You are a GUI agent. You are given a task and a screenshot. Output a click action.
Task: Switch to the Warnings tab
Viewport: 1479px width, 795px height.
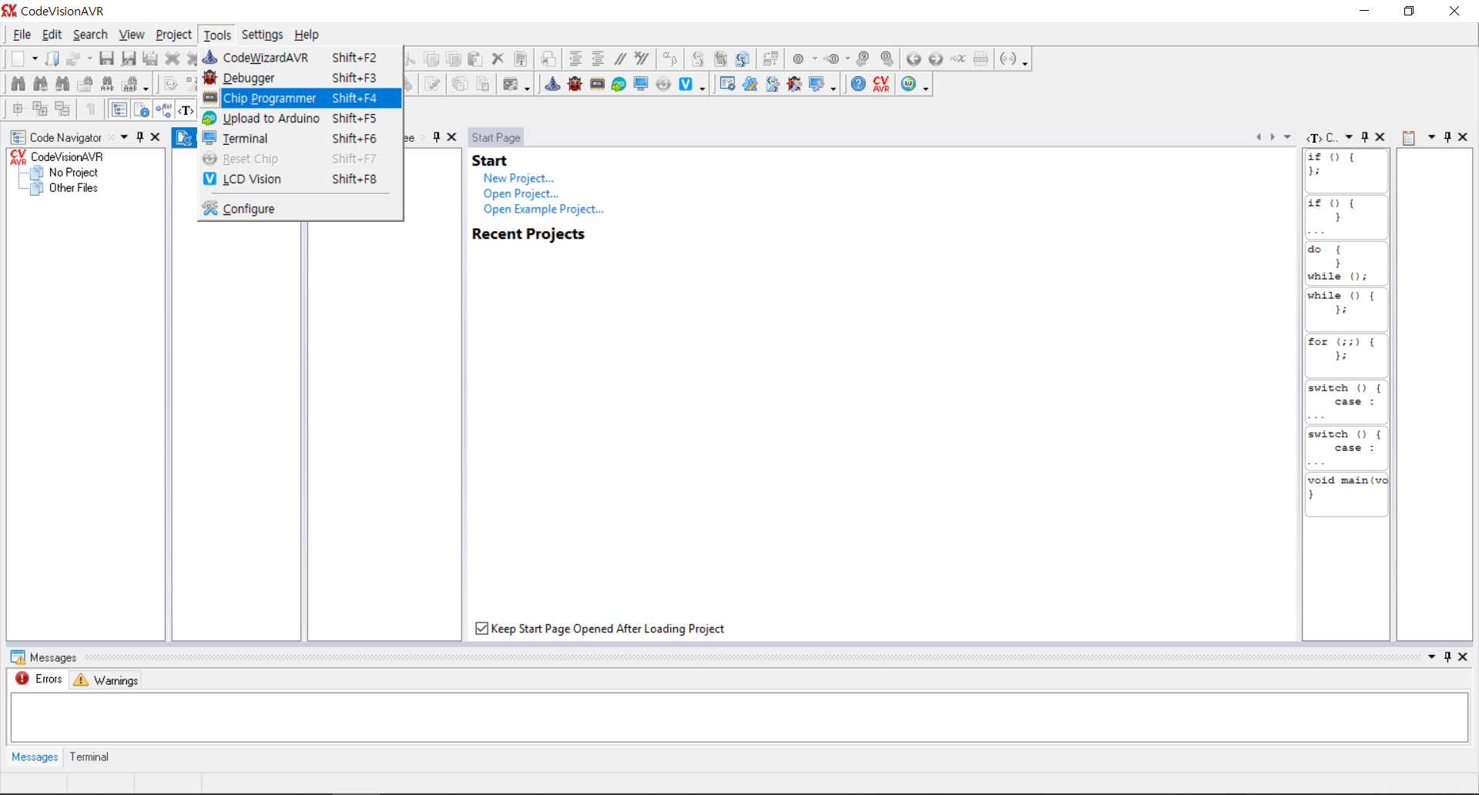coord(106,680)
